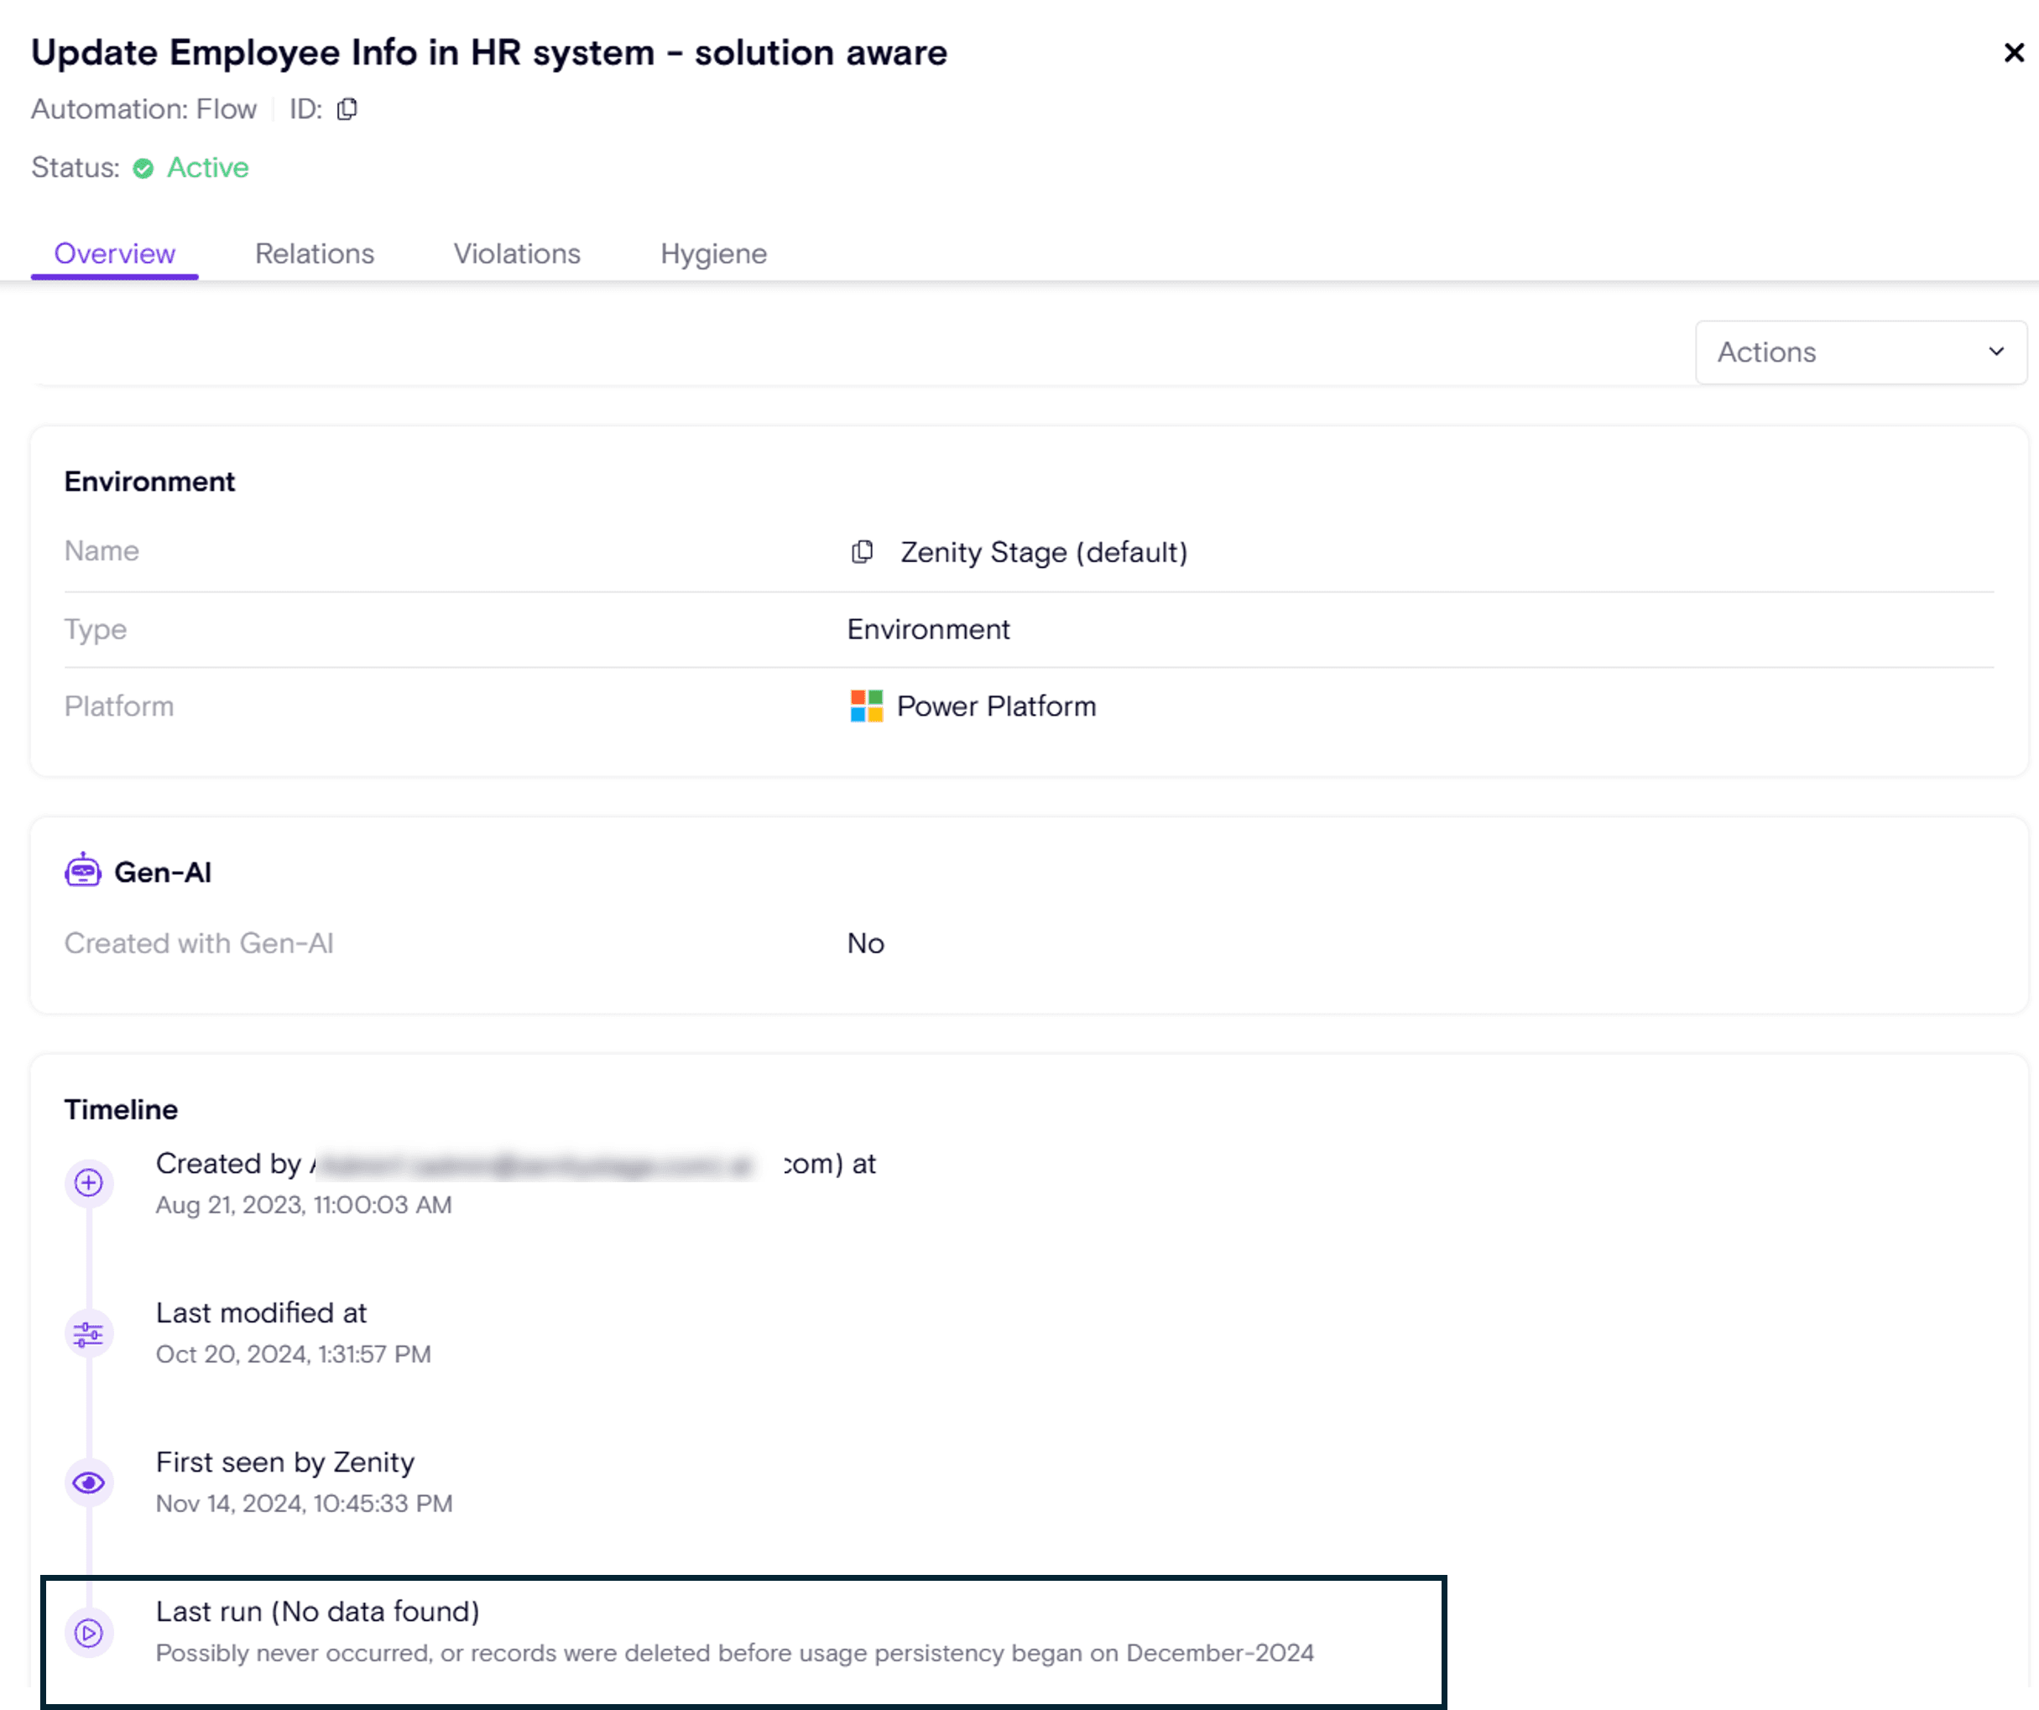
Task: Click the 'Created with Gen-AI' label
Action: pyautogui.click(x=199, y=943)
